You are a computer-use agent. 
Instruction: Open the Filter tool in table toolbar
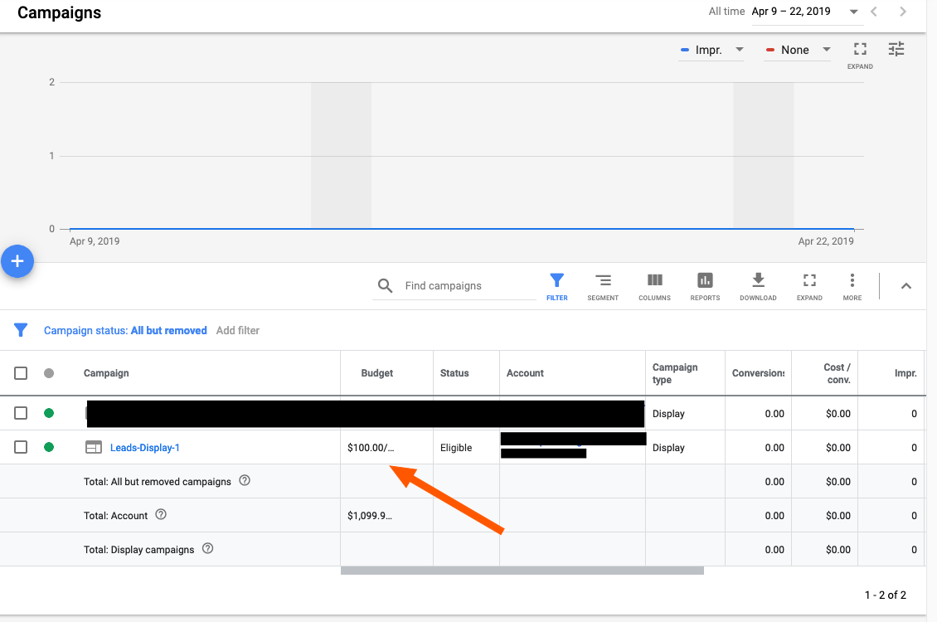556,285
